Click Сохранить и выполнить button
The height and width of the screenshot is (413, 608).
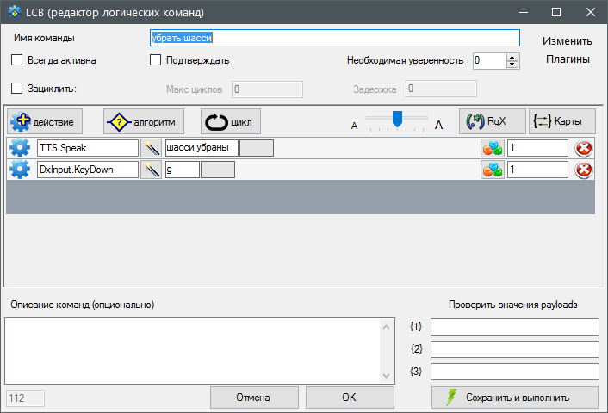(x=515, y=398)
